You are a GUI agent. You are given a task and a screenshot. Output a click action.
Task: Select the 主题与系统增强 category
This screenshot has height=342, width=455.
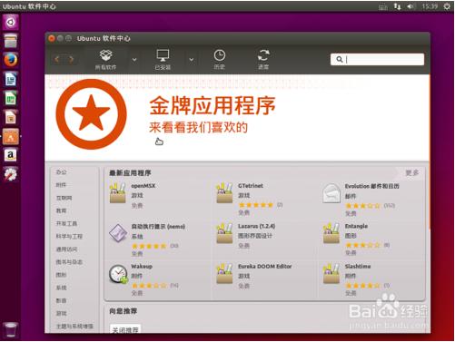(x=74, y=327)
